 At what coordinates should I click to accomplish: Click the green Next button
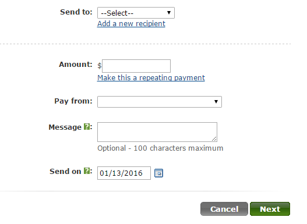click(x=270, y=209)
